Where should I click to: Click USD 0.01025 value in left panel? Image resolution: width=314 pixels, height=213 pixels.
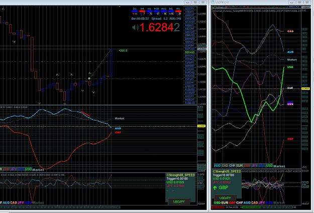pos(175,182)
